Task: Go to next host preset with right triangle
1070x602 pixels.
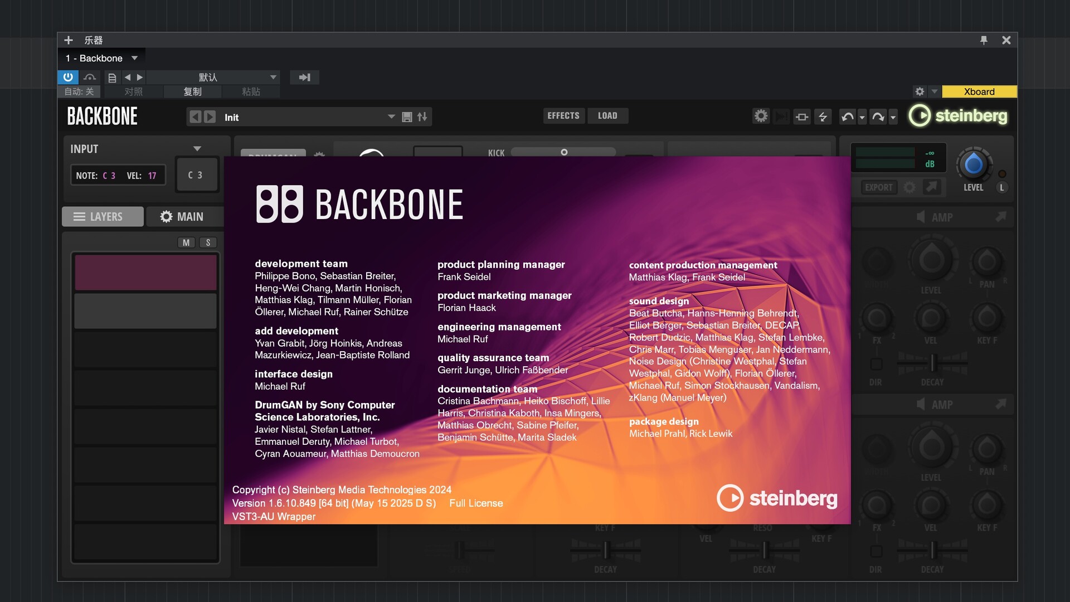Action: 140,77
